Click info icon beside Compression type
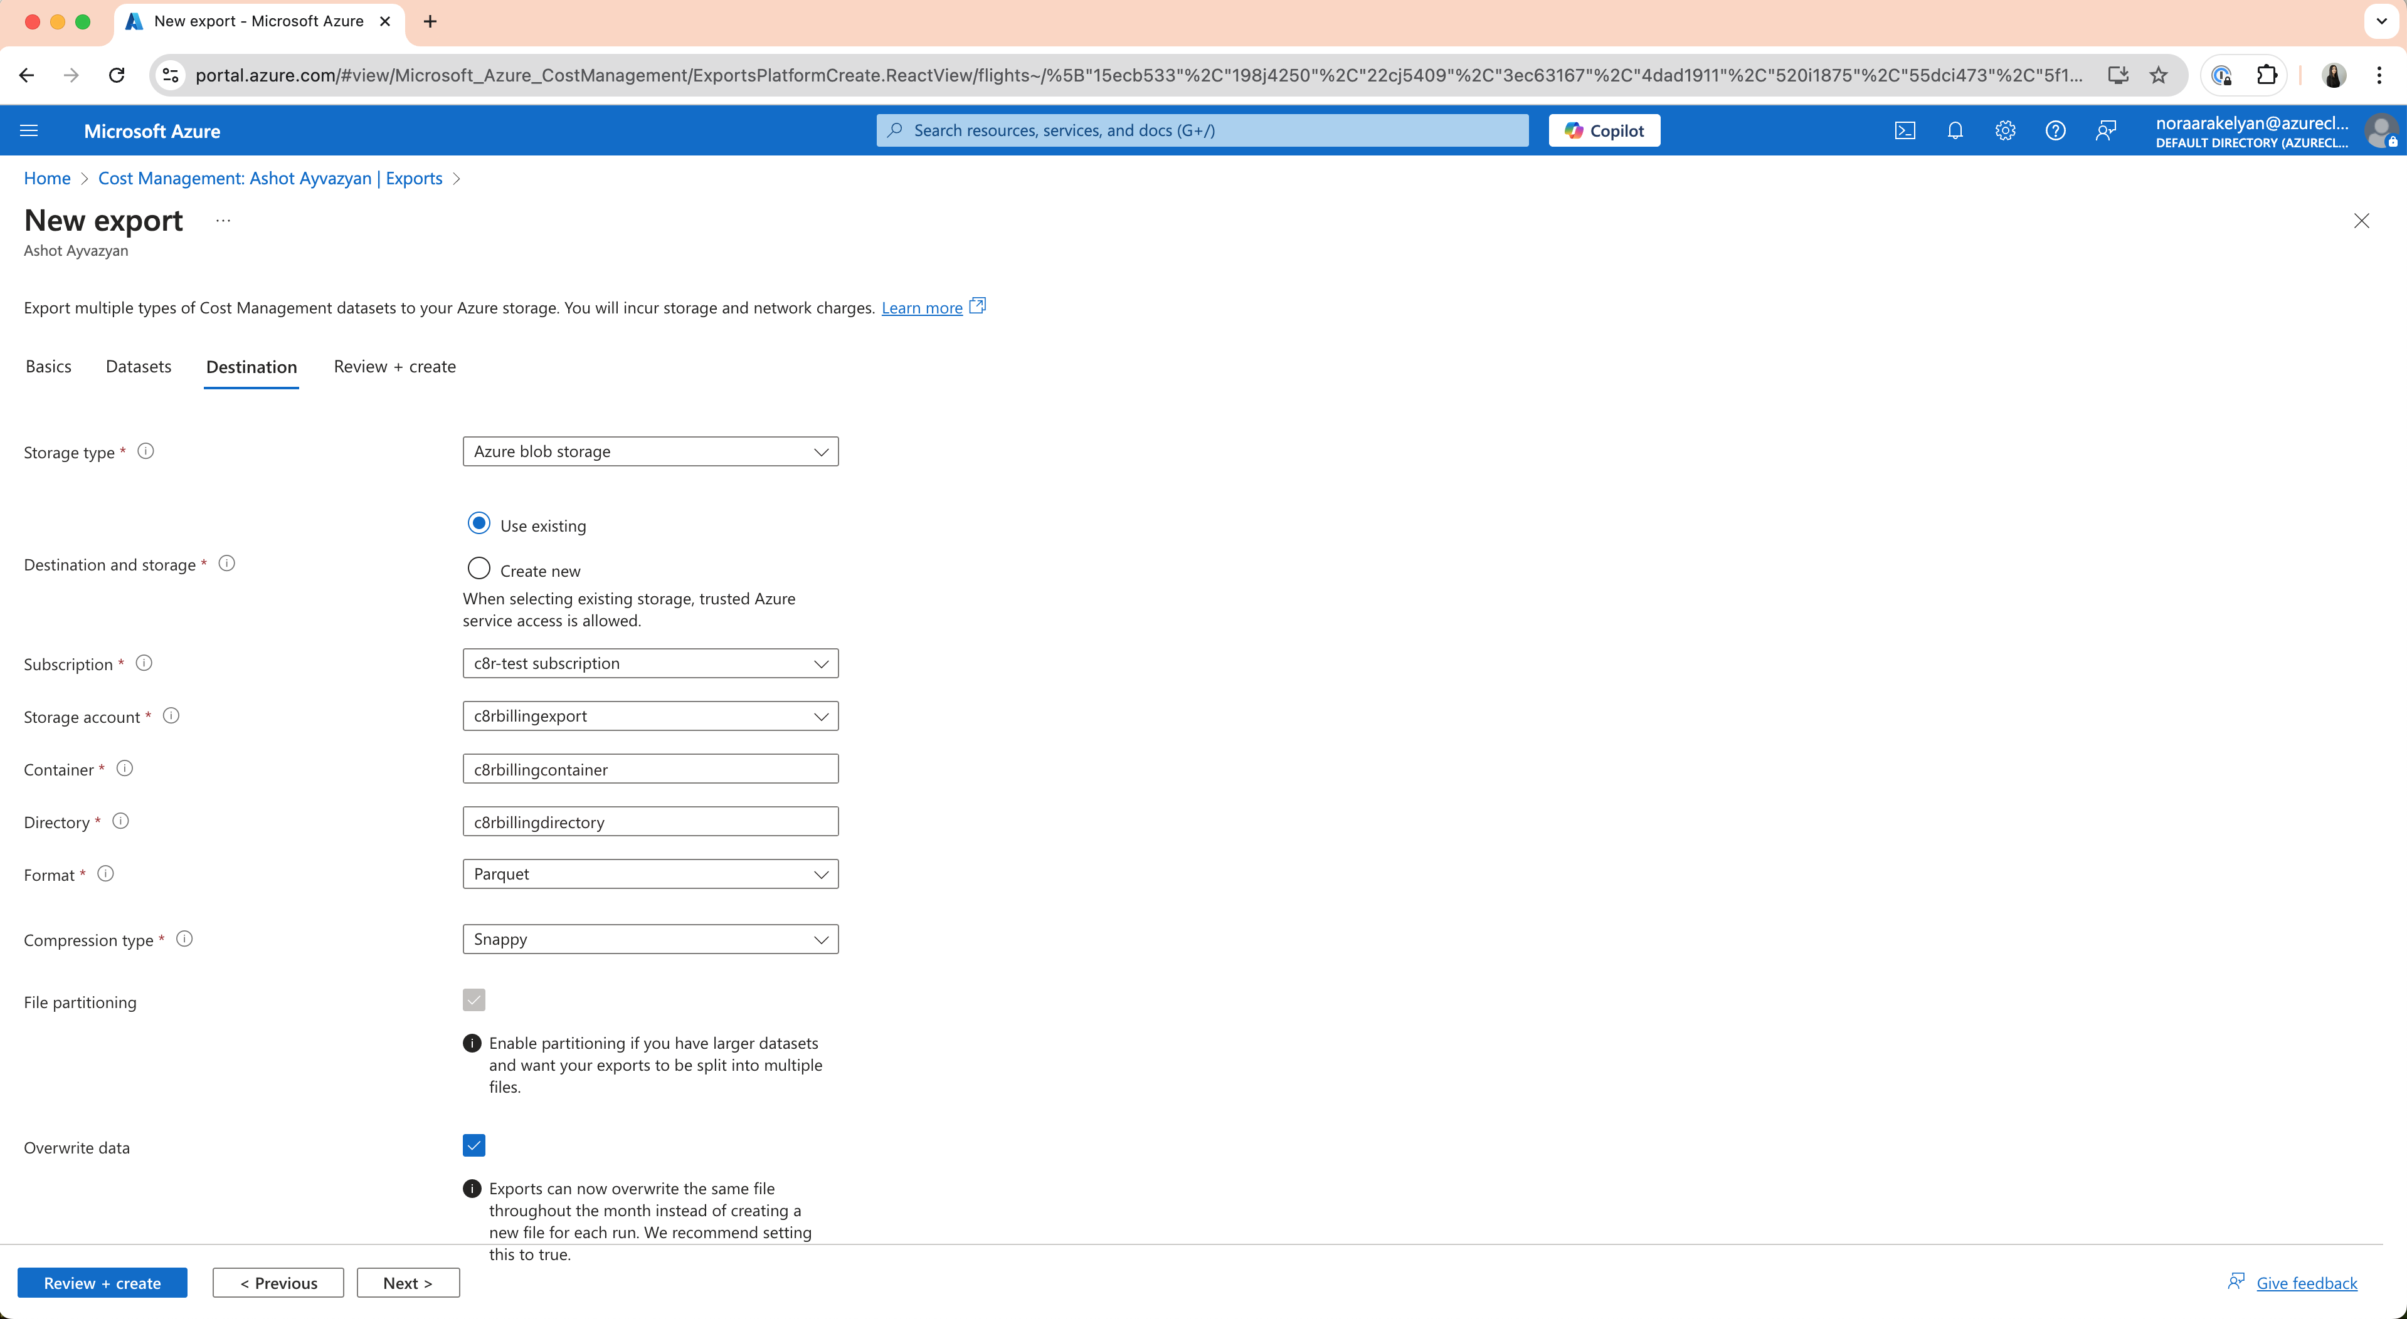This screenshot has height=1319, width=2407. coord(185,939)
